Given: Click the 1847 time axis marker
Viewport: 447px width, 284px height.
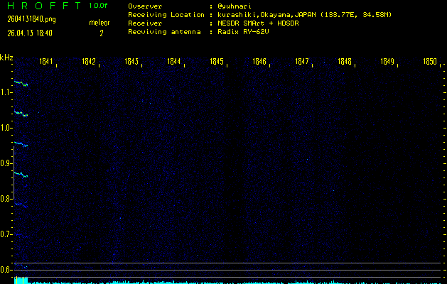Looking at the screenshot, I should point(302,62).
